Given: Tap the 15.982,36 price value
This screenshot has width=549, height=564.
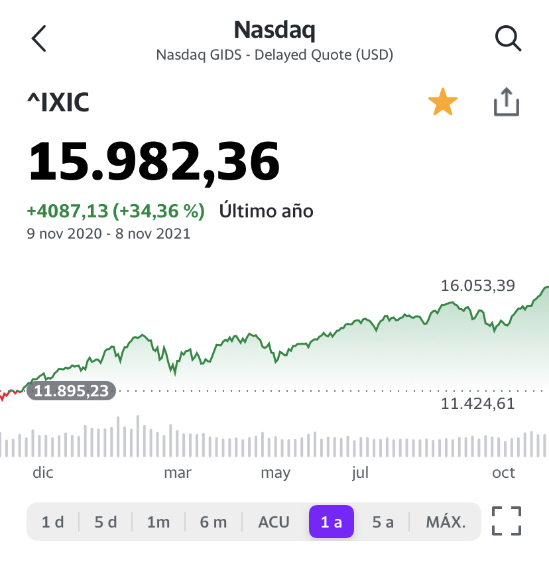Looking at the screenshot, I should coord(154,161).
